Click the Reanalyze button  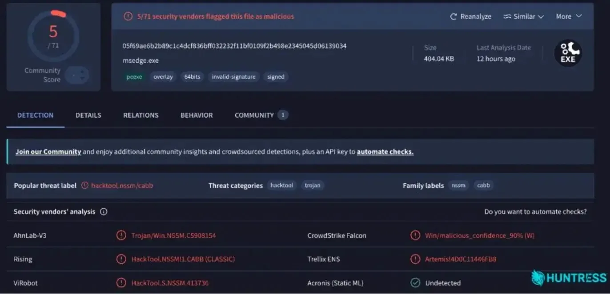pyautogui.click(x=470, y=16)
